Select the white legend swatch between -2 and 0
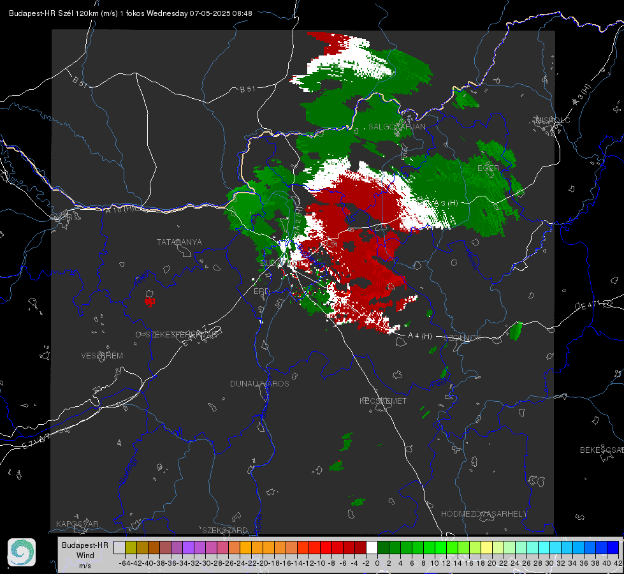This screenshot has height=574, width=624. (x=372, y=548)
